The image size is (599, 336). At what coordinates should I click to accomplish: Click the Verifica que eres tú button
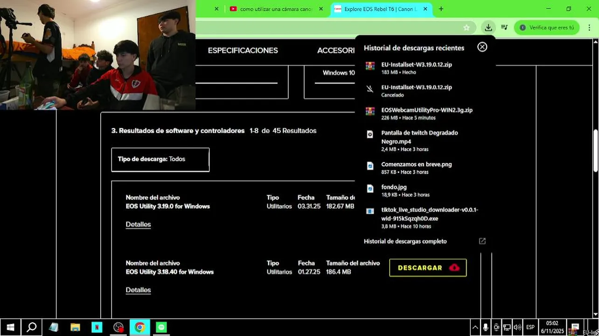coord(547,28)
